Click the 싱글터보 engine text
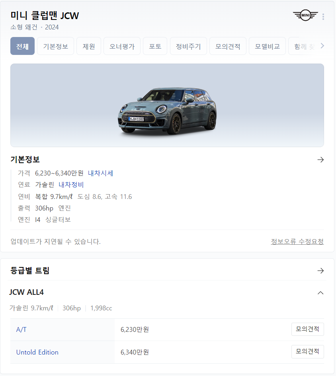Screen dimensions: 336x376 [58, 220]
